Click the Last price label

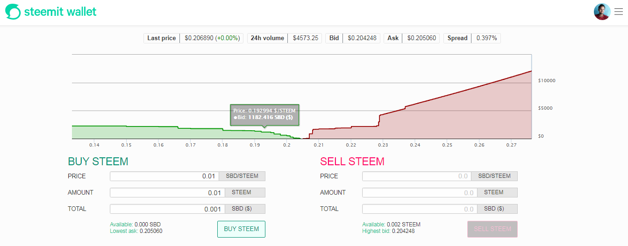coord(162,38)
